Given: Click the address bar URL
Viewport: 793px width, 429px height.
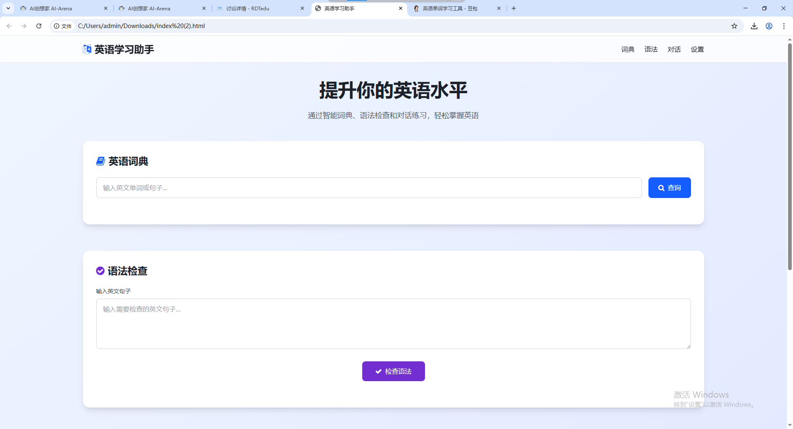Looking at the screenshot, I should click(141, 26).
